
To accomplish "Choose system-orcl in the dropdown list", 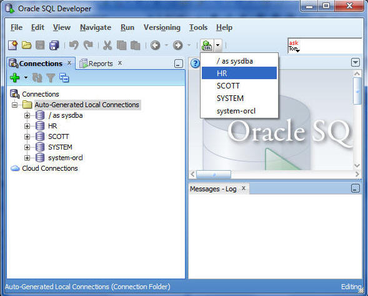I will point(239,111).
